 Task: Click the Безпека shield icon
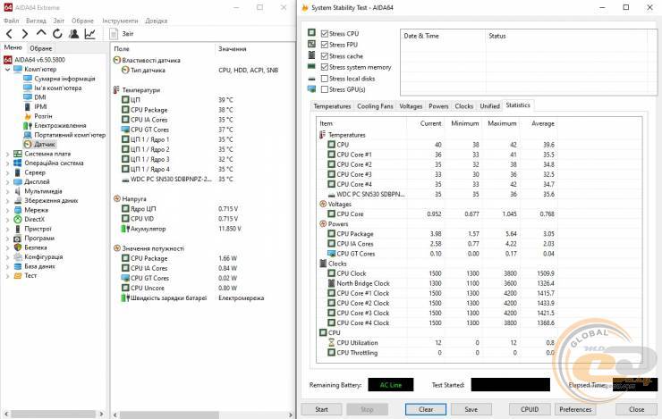click(18, 247)
